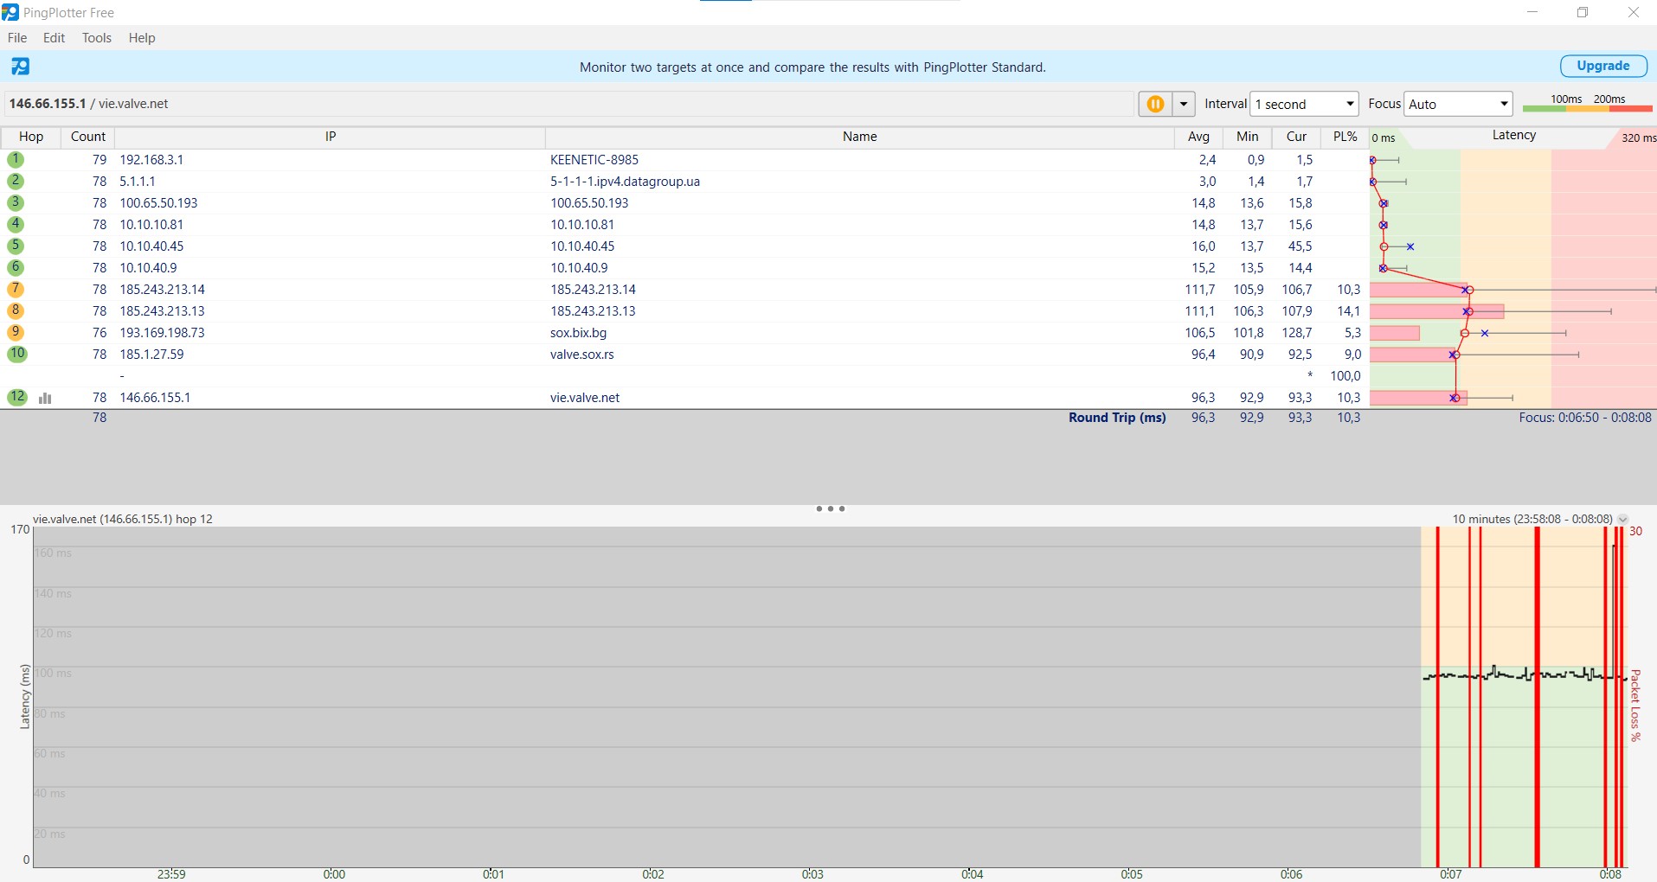
Task: Select hop 8 orange circle icon
Action: pos(16,310)
